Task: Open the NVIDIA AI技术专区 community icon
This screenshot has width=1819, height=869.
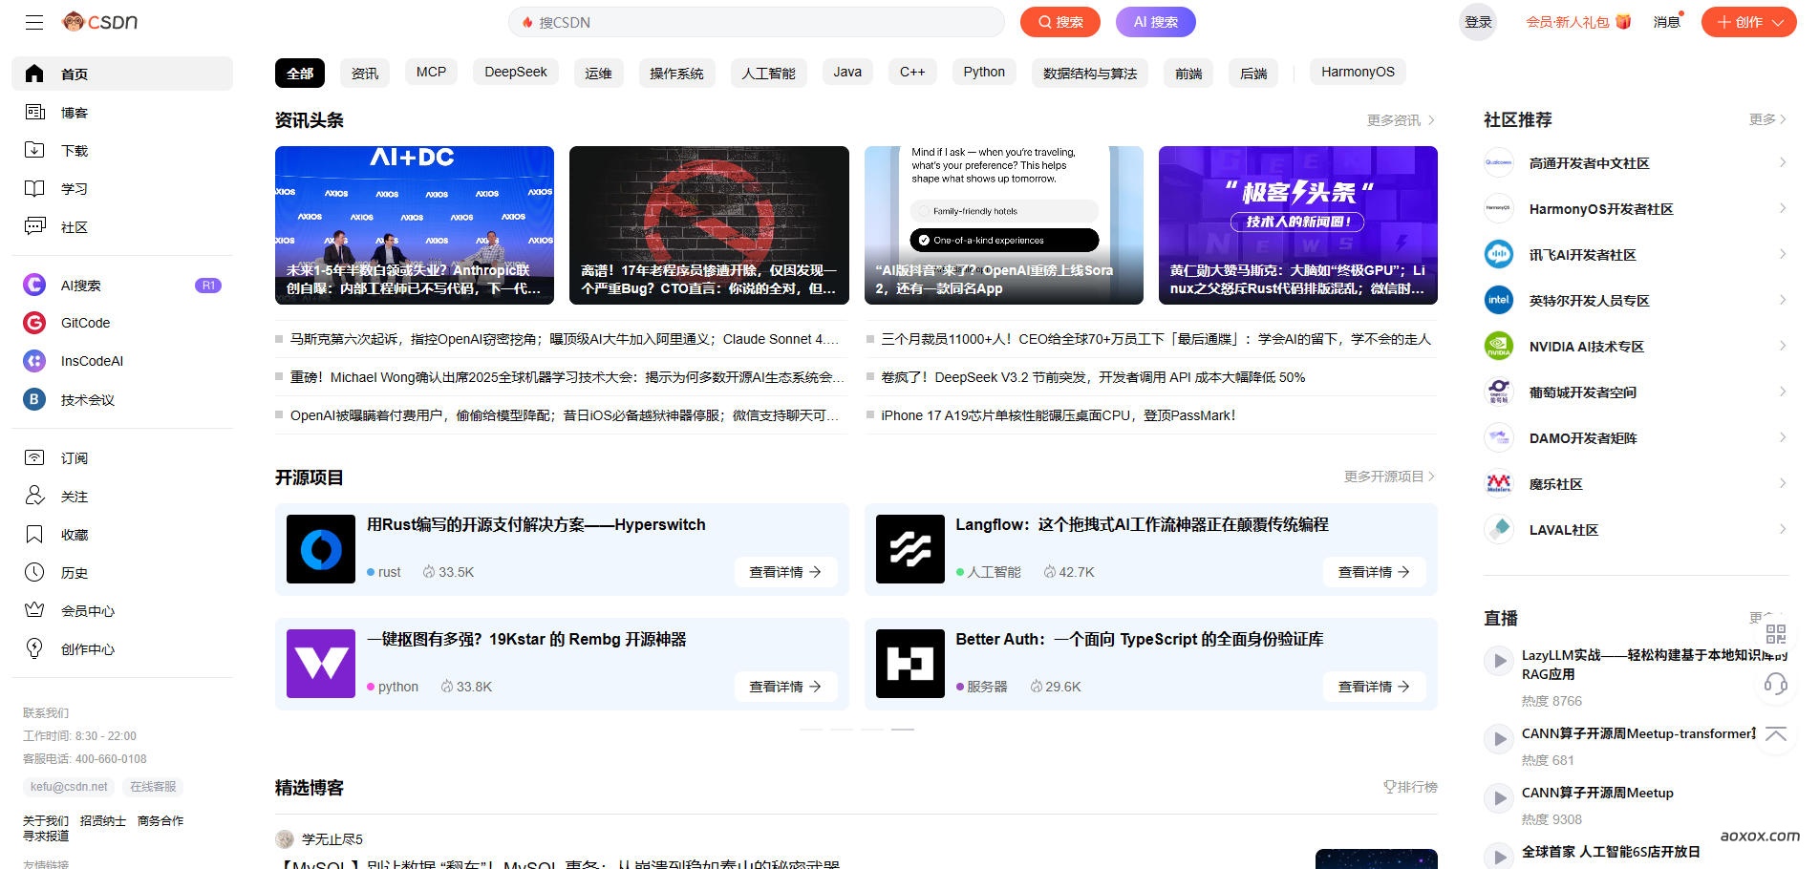Action: click(x=1498, y=347)
